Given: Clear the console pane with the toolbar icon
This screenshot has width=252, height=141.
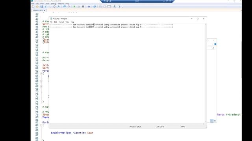Looking at the screenshot, I should pyautogui.click(x=59, y=7).
